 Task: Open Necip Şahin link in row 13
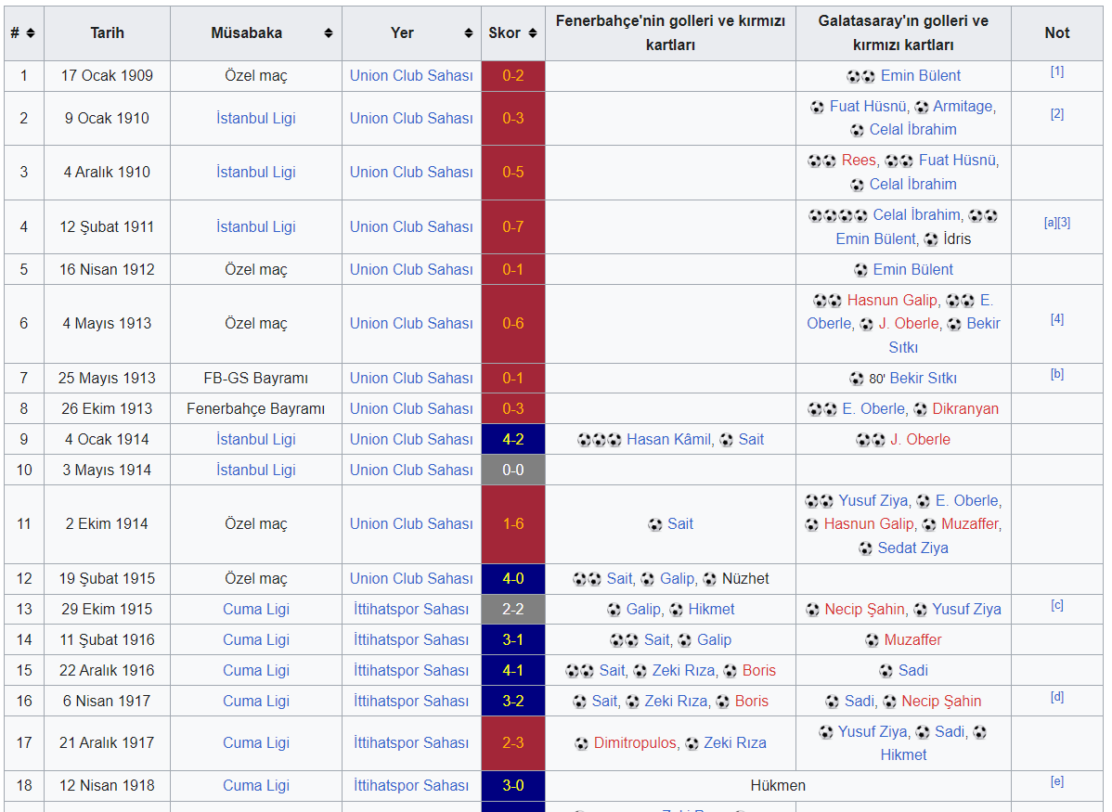[864, 609]
